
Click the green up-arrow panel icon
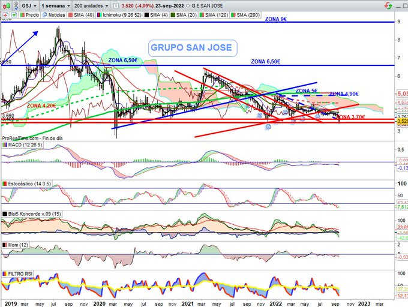tap(14, 15)
